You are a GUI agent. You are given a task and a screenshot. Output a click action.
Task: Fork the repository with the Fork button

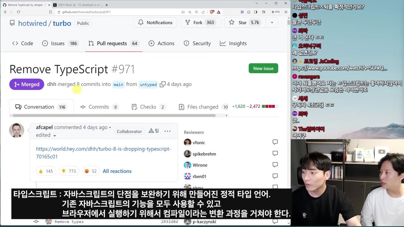[200, 23]
